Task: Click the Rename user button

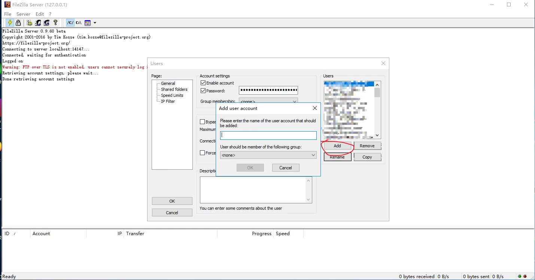Action: click(337, 157)
